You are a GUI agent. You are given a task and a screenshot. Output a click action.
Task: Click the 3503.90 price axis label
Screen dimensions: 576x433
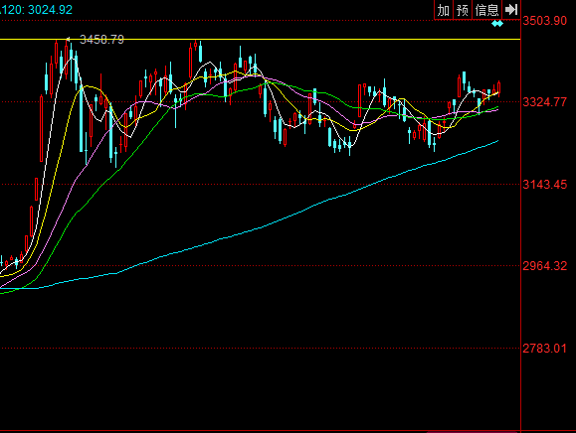point(545,21)
